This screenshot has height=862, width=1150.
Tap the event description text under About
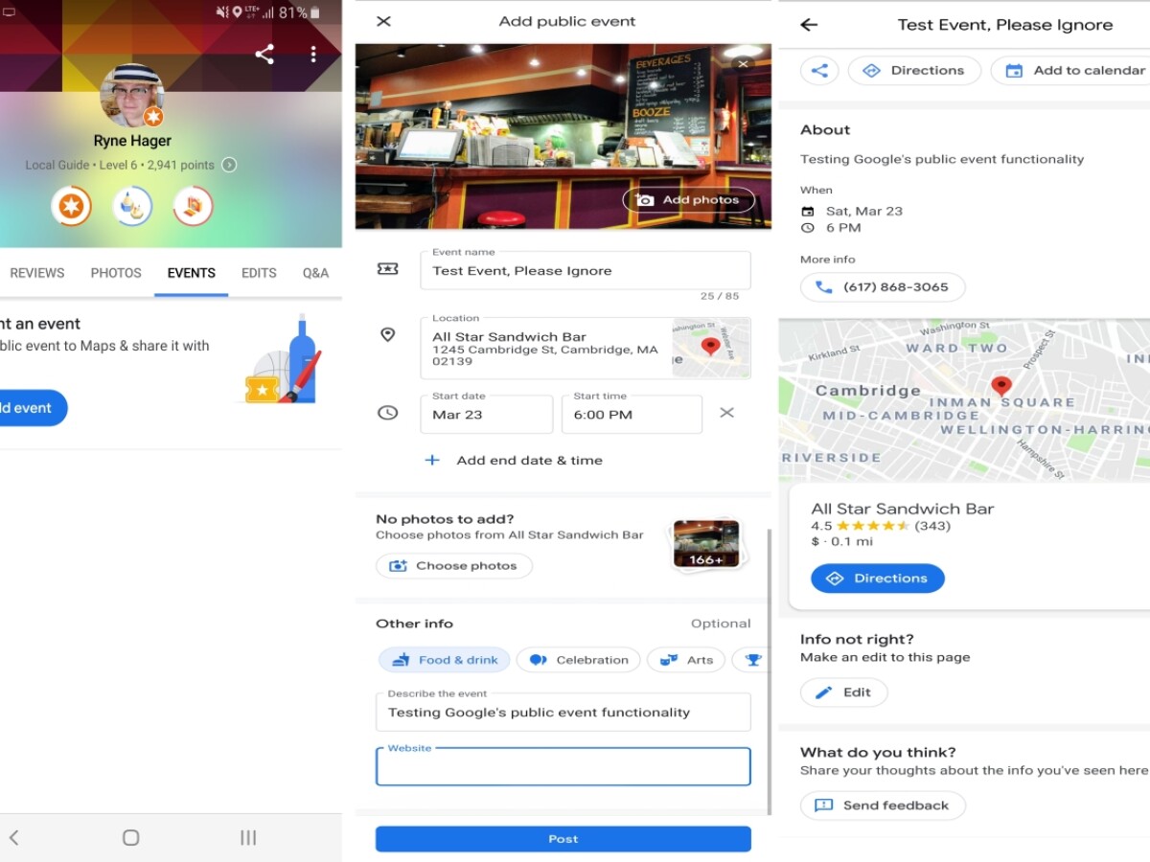942,159
